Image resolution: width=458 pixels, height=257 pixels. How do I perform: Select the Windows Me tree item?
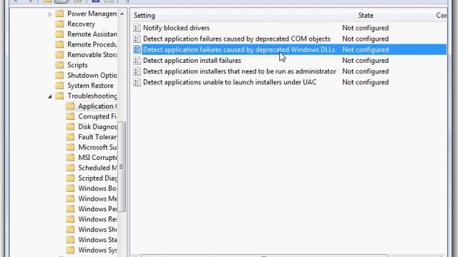tap(97, 198)
